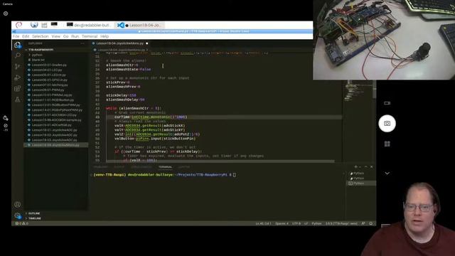The height and width of the screenshot is (256, 455).
Task: Maximize the terminal panel with caret icon
Action: tap(366, 166)
